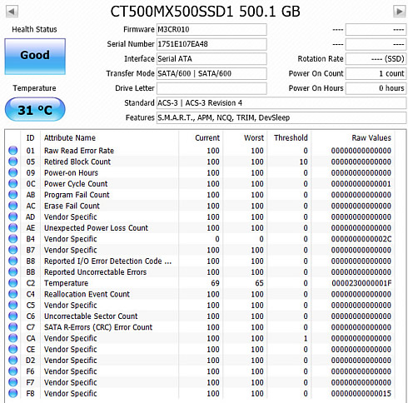Click the Serial Number field
This screenshot has height=403, width=408.
211,44
